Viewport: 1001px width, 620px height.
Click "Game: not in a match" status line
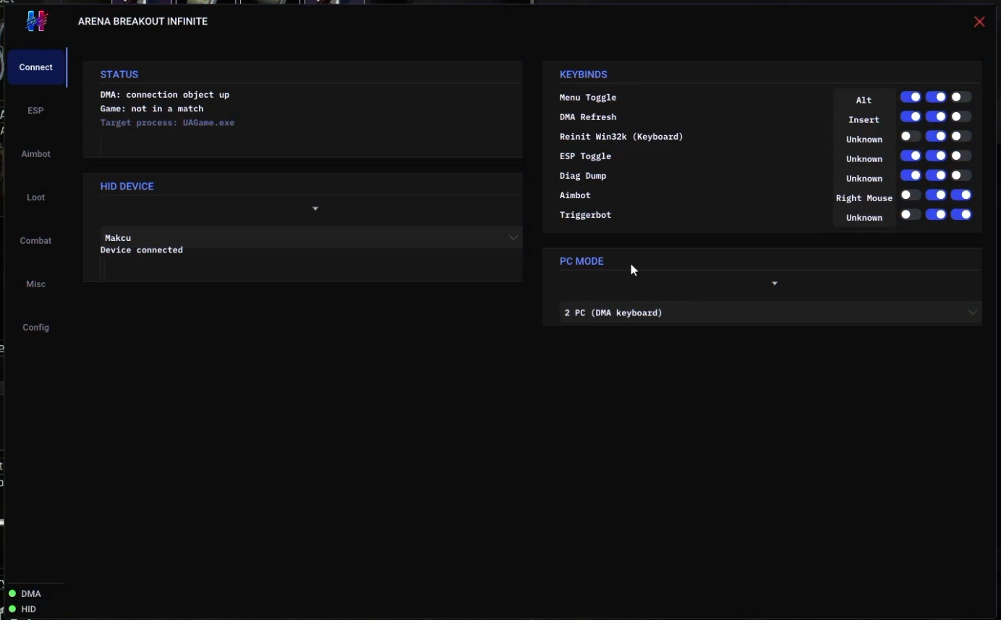(152, 109)
